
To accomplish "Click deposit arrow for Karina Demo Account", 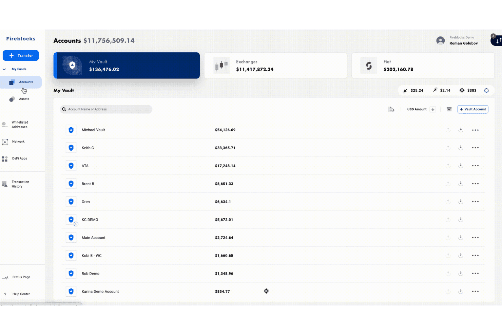I will click(461, 292).
